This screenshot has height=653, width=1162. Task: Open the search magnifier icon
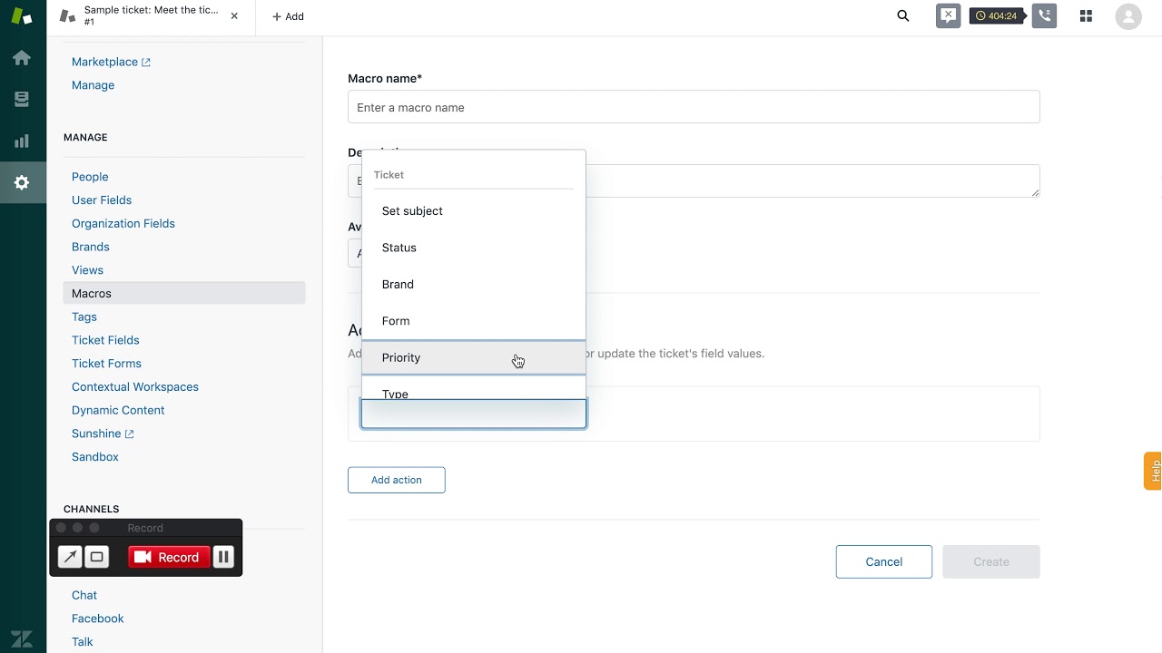tap(903, 16)
